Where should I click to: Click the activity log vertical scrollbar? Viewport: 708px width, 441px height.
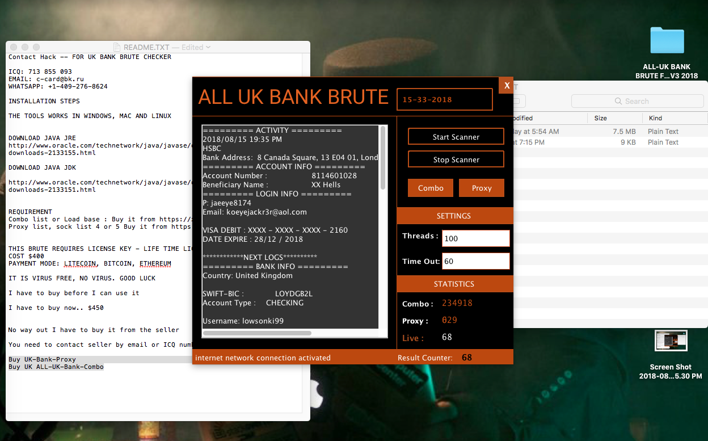383,158
